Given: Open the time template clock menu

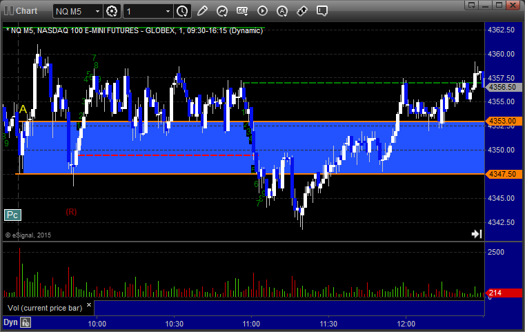Looking at the screenshot, I should (183, 11).
